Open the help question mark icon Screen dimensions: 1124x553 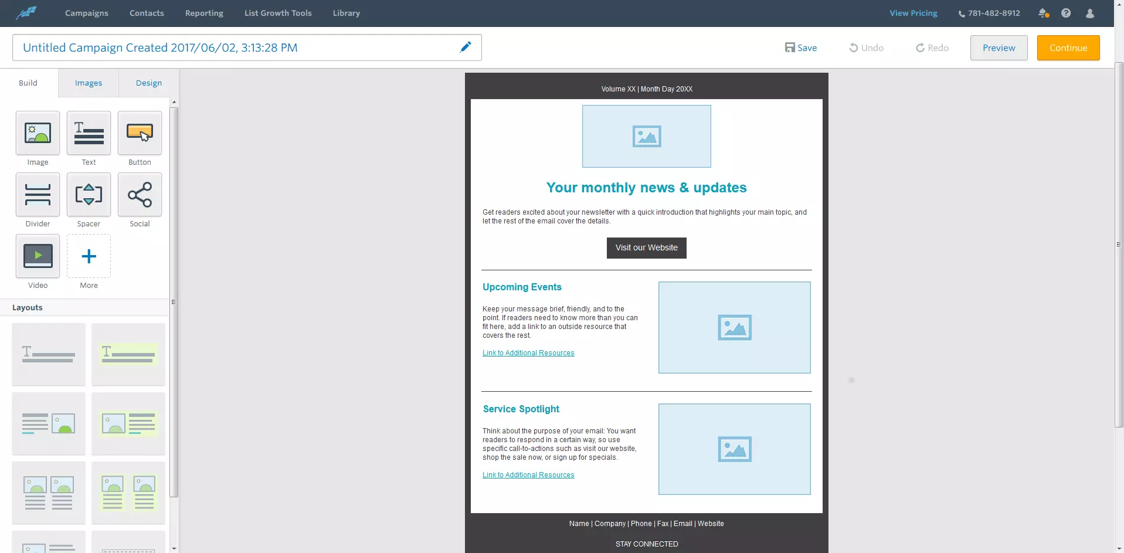[x=1066, y=13]
